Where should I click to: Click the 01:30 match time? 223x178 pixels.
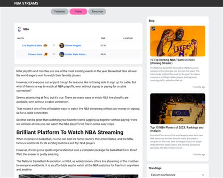[x=103, y=46]
